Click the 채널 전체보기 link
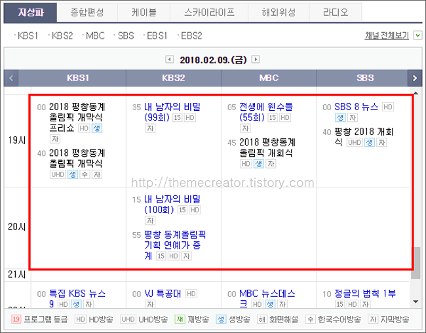This screenshot has width=426, height=333. coord(387,35)
